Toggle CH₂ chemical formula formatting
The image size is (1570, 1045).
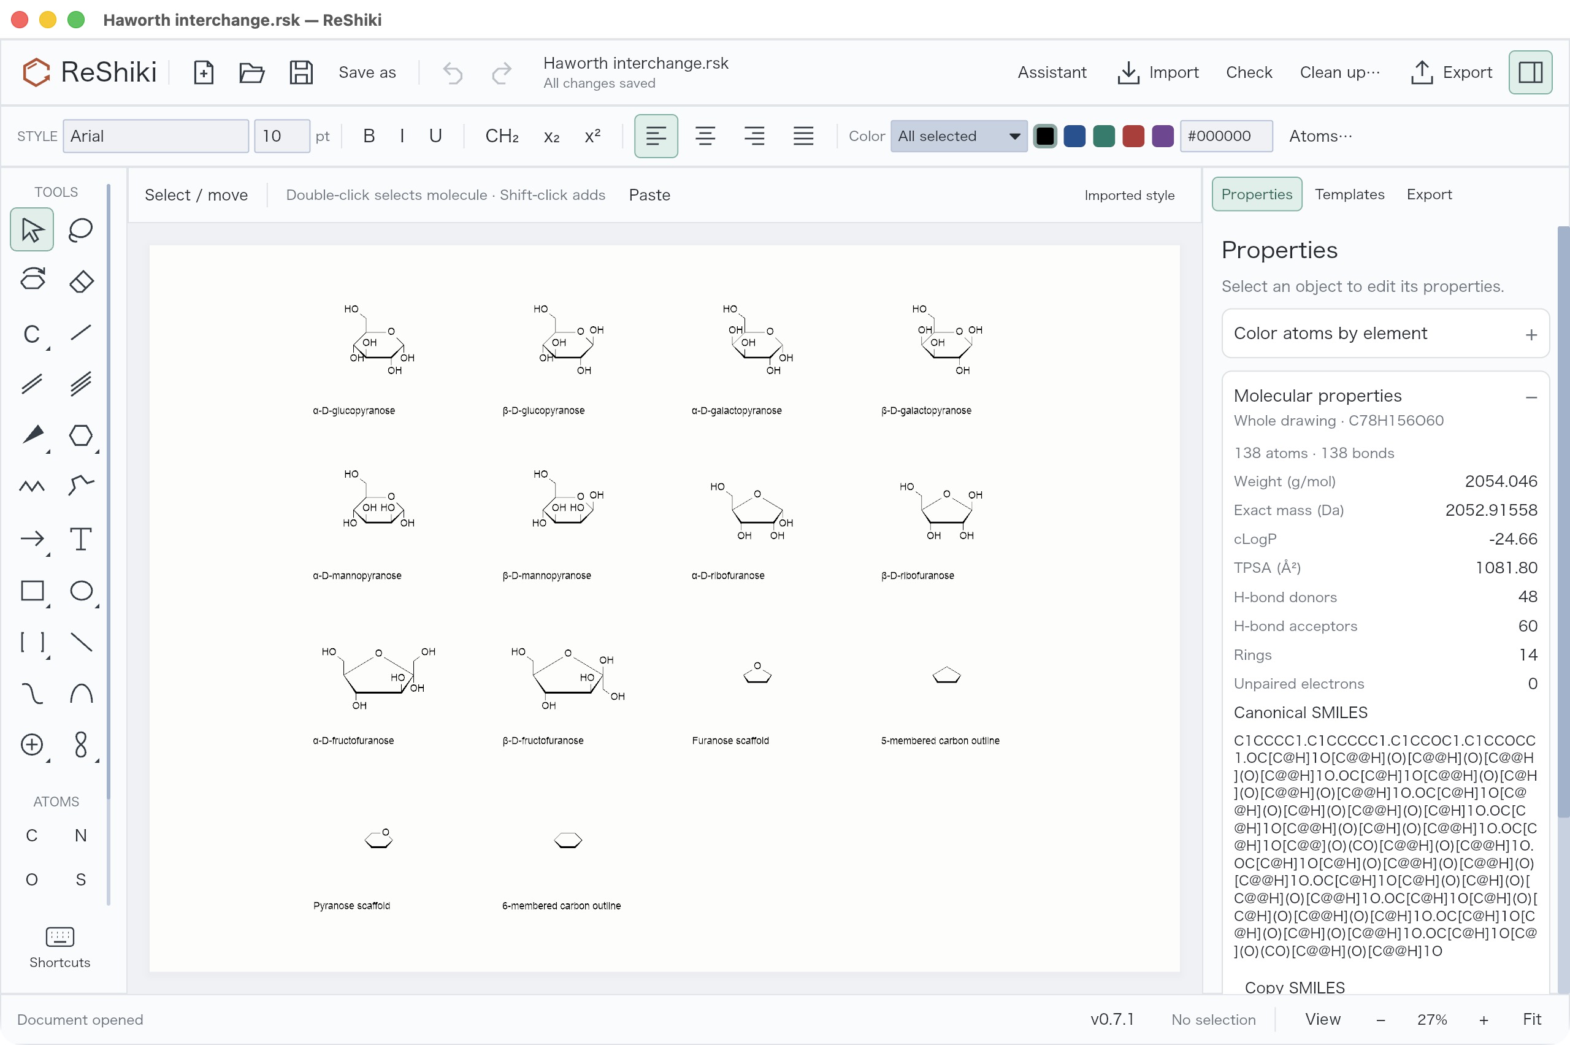pyautogui.click(x=502, y=136)
